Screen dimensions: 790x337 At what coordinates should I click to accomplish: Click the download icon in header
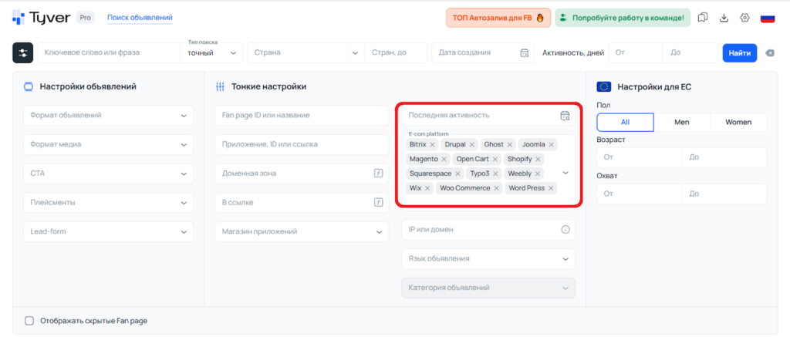tap(724, 18)
